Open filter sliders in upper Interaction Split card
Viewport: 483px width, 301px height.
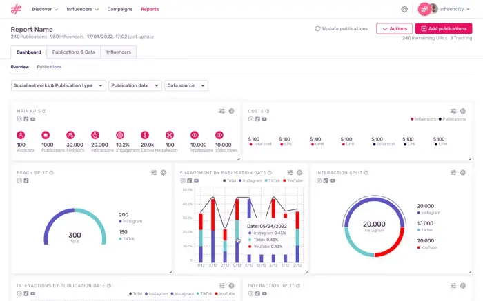click(453, 172)
